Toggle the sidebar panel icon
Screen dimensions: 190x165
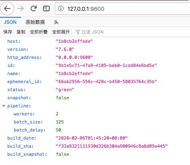pos(46,8)
